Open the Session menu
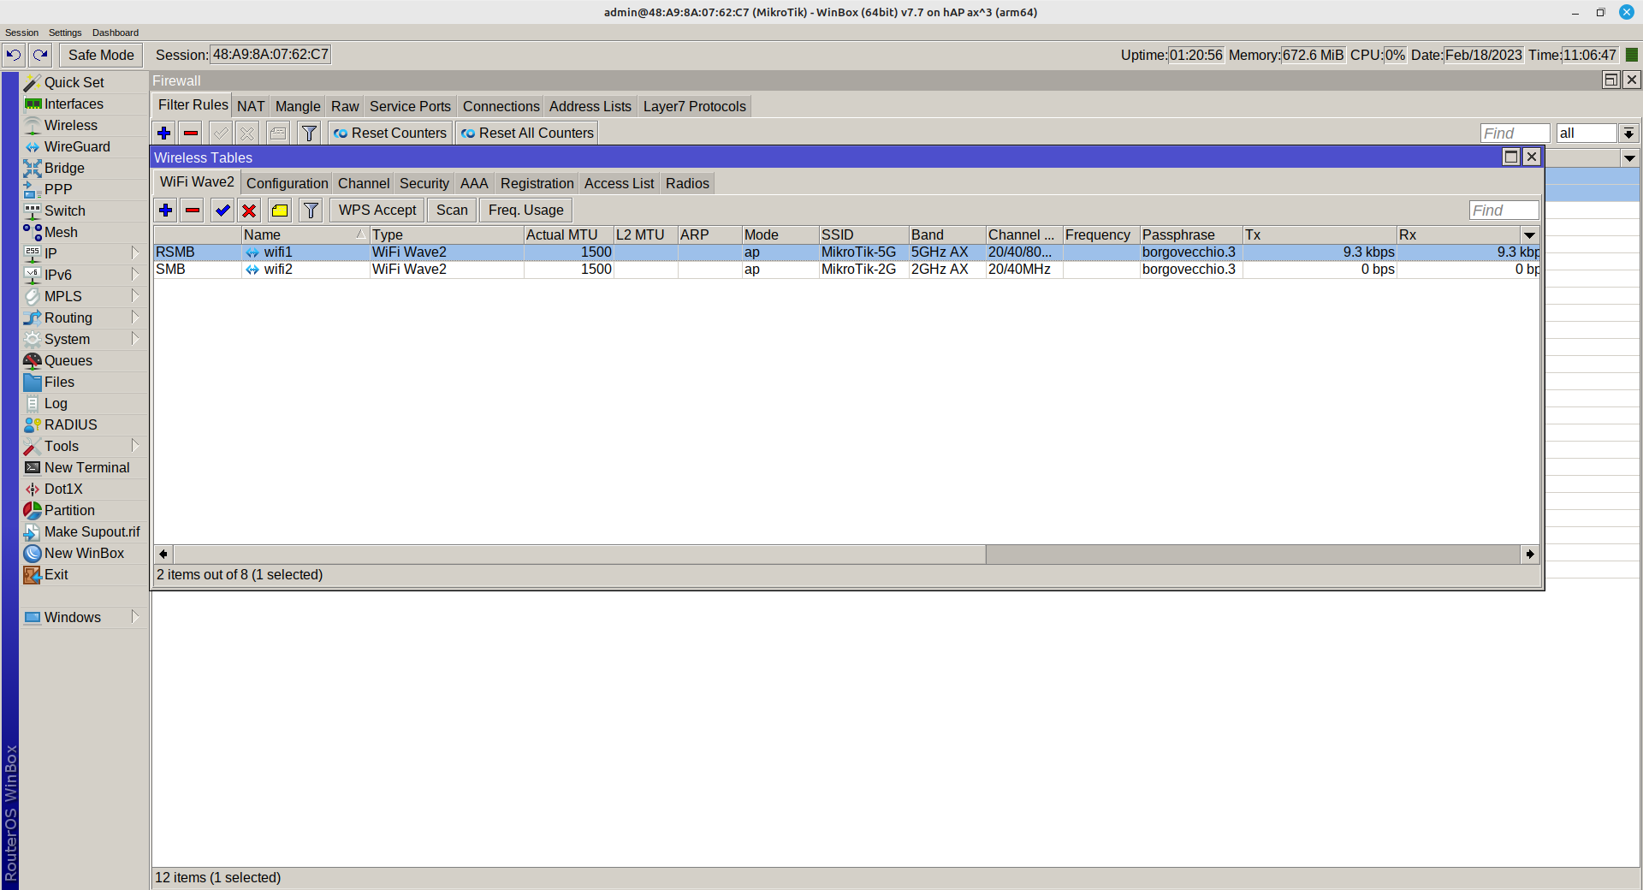The width and height of the screenshot is (1643, 890). [x=21, y=33]
